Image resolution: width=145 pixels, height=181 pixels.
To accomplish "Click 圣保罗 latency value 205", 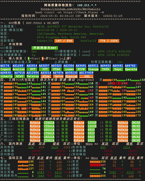I will (103, 176).
